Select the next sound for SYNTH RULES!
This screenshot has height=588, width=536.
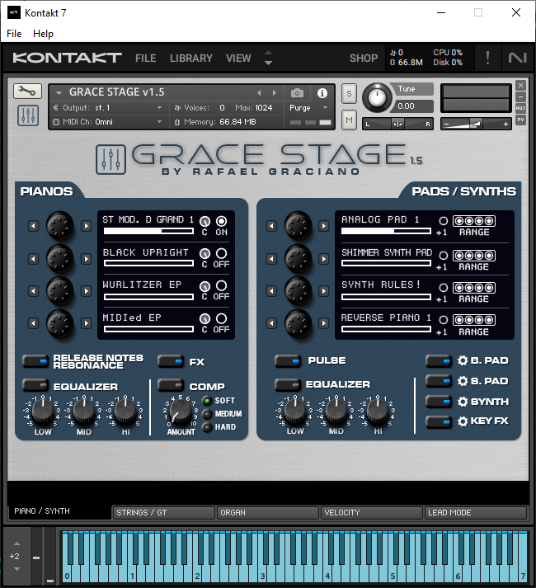[x=324, y=291]
